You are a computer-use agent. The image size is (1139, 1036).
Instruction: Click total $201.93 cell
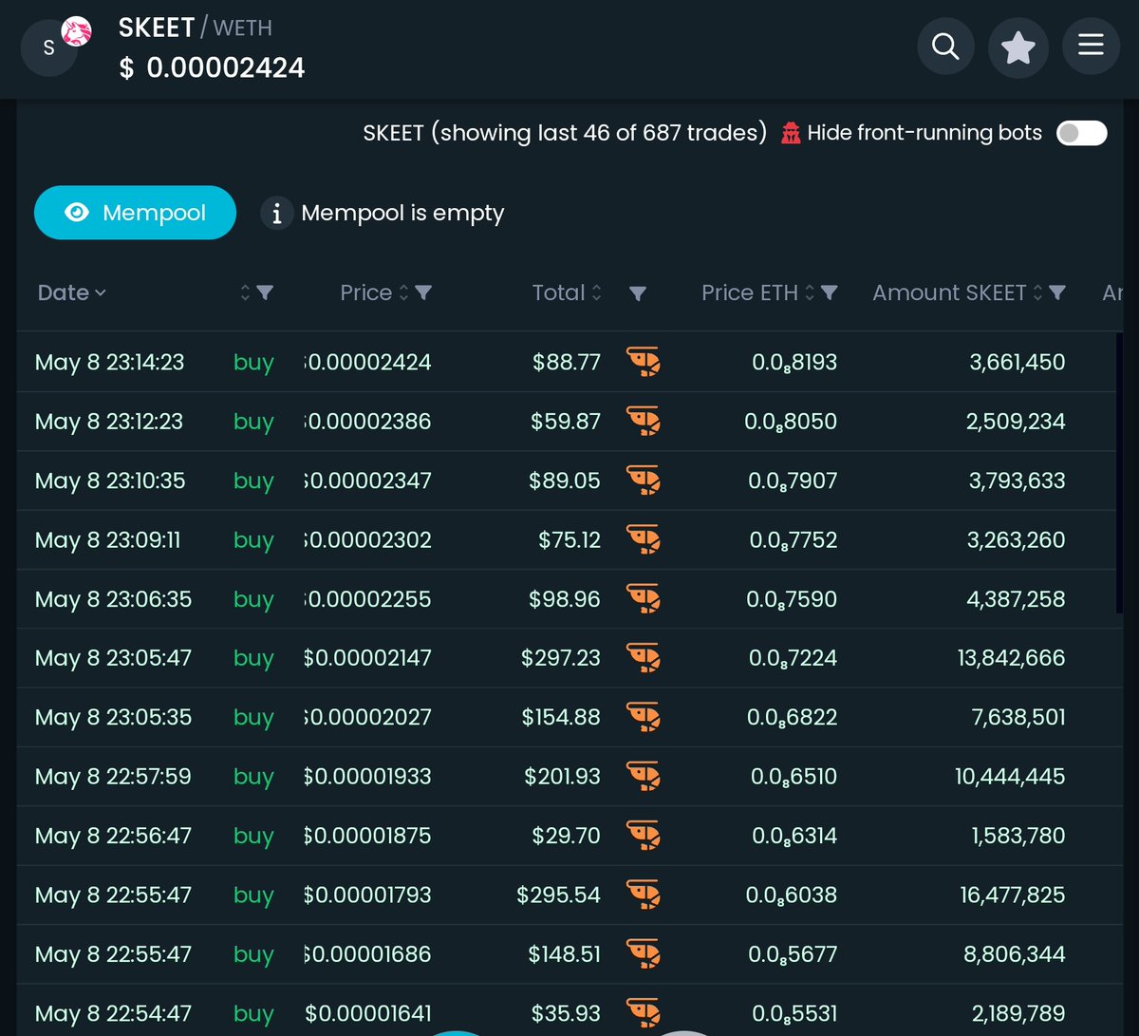coord(562,777)
